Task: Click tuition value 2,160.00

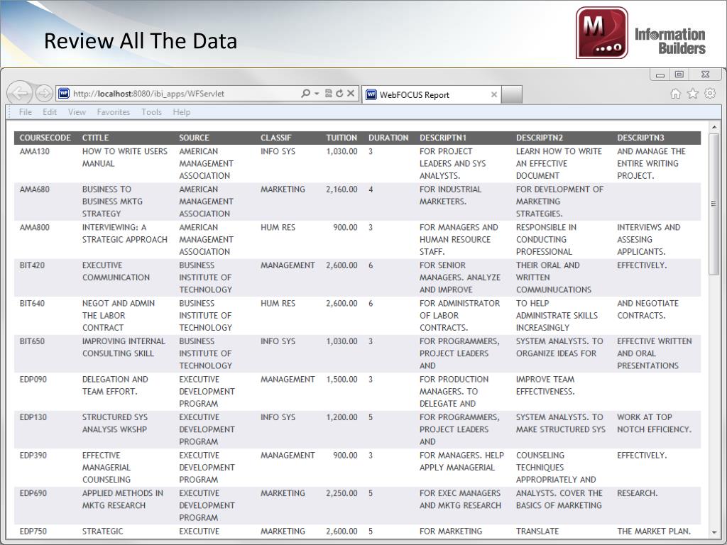Action: 341,189
